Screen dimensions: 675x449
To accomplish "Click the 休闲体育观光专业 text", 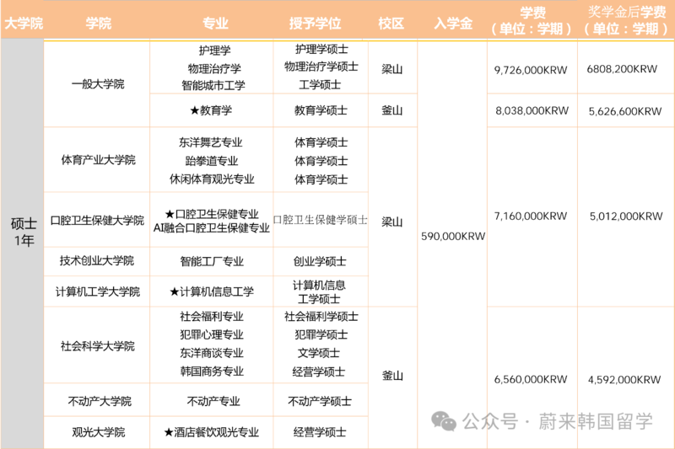I will tap(212, 179).
